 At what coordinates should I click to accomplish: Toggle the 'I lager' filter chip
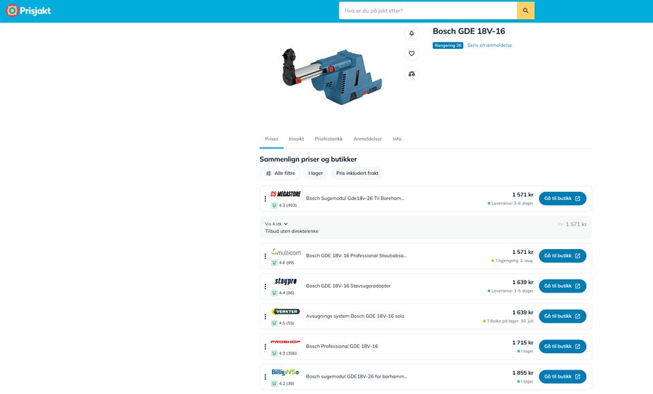point(316,174)
